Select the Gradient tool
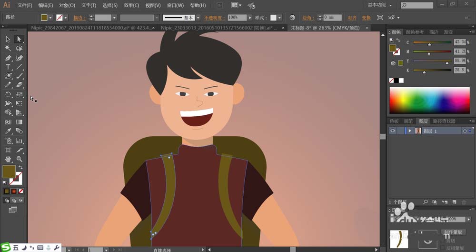 (19, 122)
